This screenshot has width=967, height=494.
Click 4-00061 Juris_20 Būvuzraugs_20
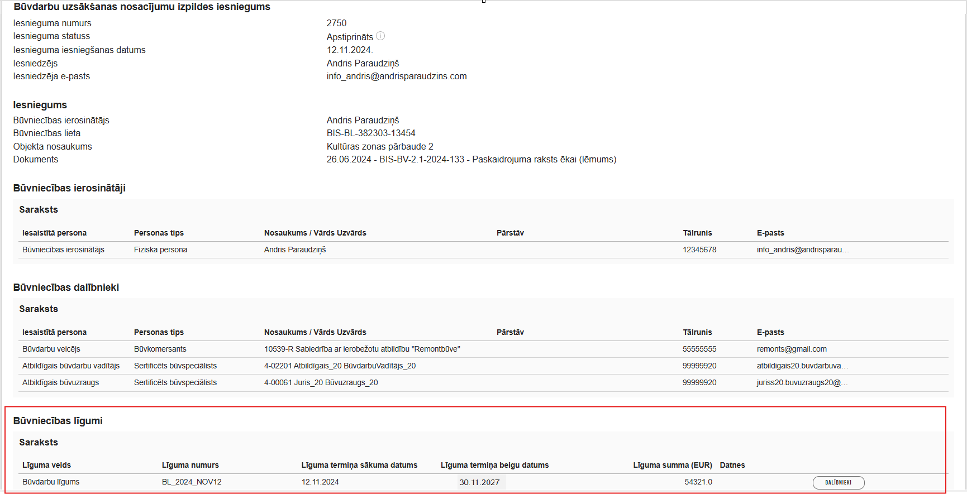point(321,382)
